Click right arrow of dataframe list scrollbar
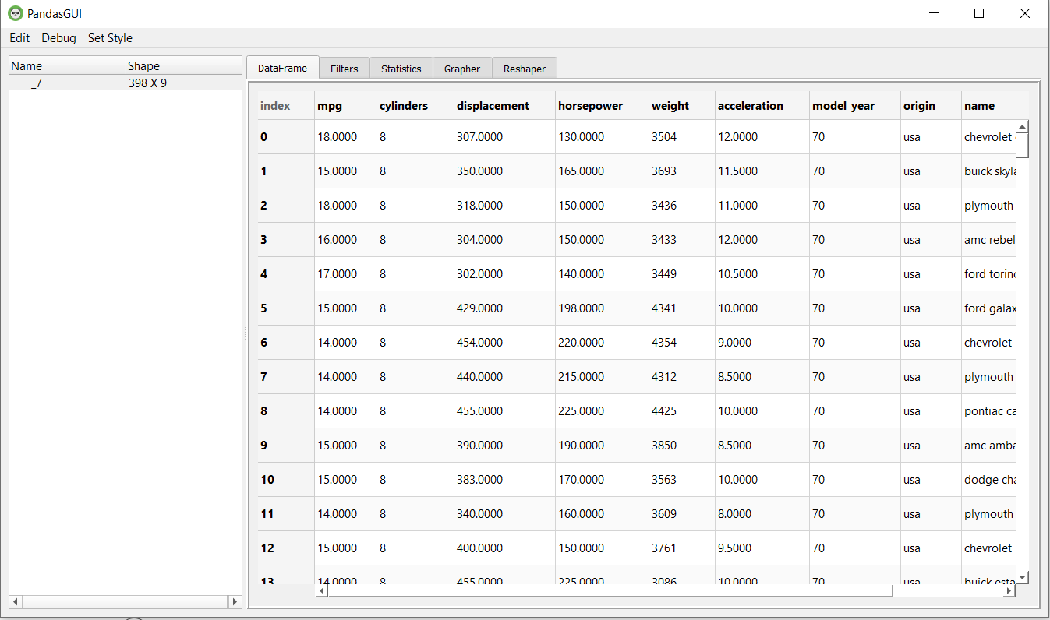The width and height of the screenshot is (1050, 620). tap(234, 602)
